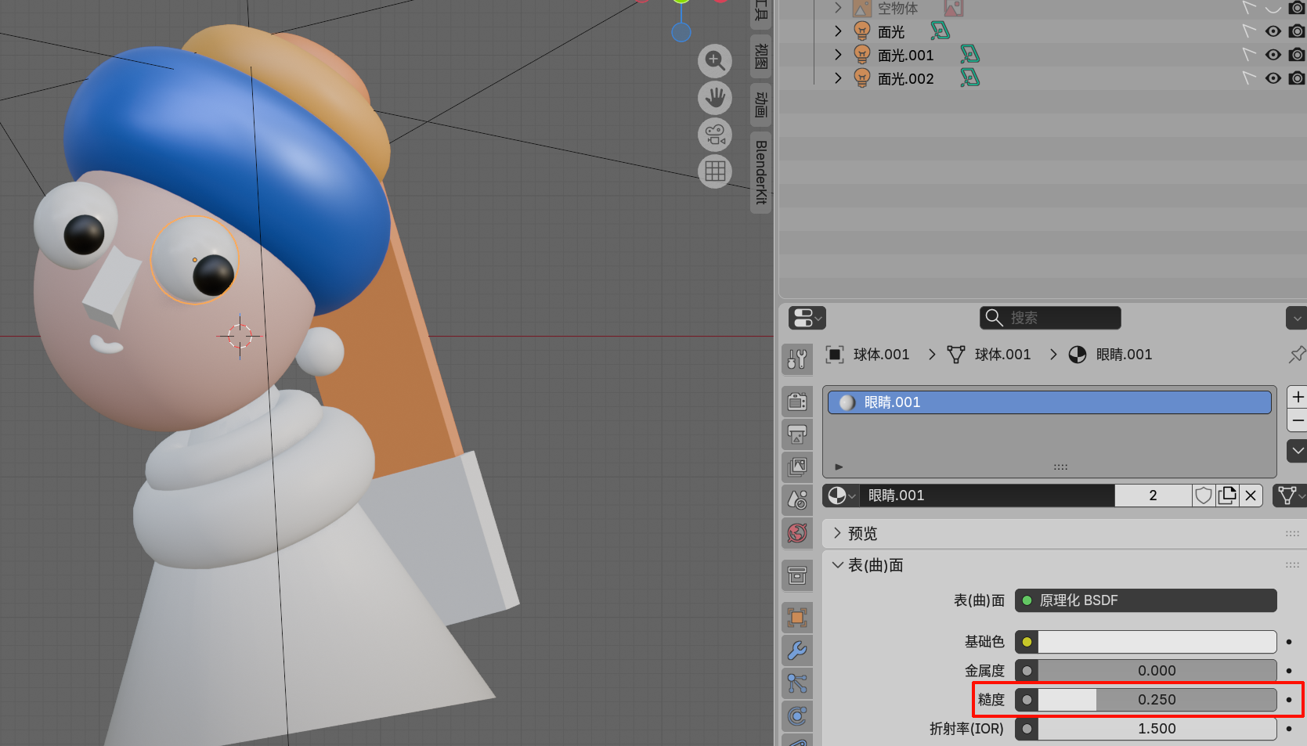1307x746 pixels.
Task: Toggle selectability arrow for 面光.002
Action: (1249, 78)
